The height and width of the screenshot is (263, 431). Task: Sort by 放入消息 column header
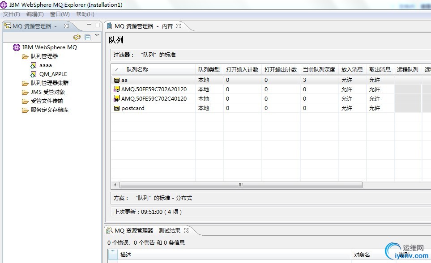352,69
